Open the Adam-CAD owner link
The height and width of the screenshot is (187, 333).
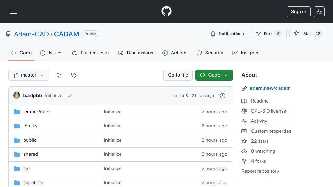(32, 34)
